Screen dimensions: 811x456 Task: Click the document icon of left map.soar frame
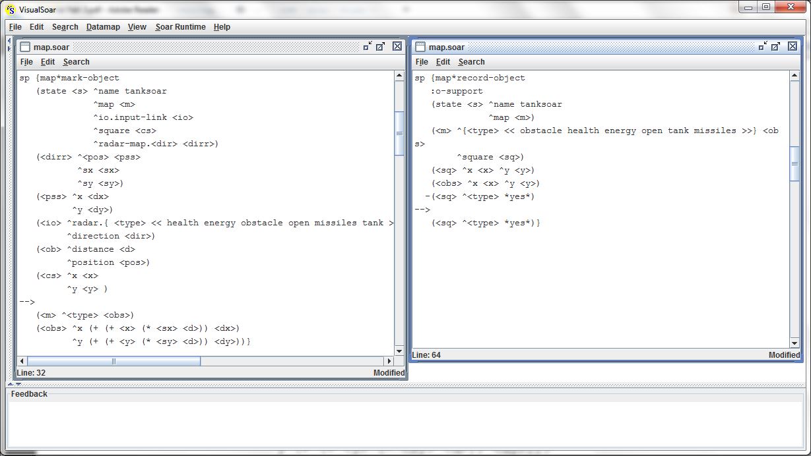[x=25, y=47]
